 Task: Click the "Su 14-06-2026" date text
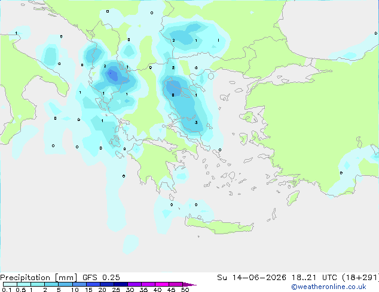(252, 278)
